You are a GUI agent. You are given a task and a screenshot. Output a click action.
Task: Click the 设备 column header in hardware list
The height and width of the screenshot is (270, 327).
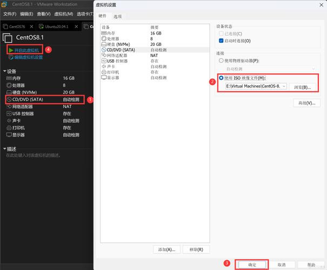(x=105, y=28)
